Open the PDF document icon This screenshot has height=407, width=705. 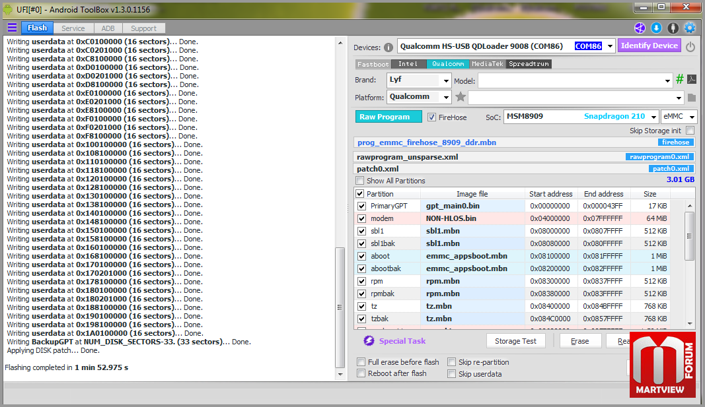point(692,80)
